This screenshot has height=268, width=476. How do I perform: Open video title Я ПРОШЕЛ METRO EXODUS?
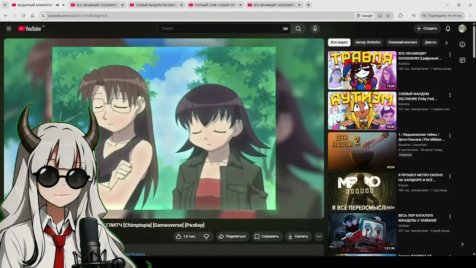click(x=421, y=177)
